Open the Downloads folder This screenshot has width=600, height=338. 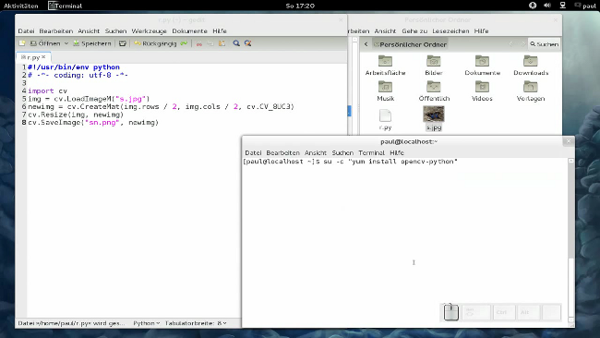pos(531,65)
